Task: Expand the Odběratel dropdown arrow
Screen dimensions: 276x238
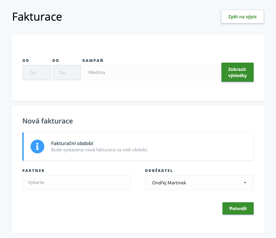Action: click(x=245, y=183)
